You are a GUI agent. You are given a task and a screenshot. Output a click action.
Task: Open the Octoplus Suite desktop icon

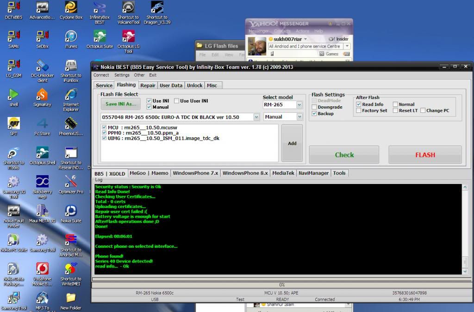click(100, 39)
